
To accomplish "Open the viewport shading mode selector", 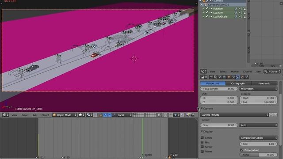I will (81, 115).
